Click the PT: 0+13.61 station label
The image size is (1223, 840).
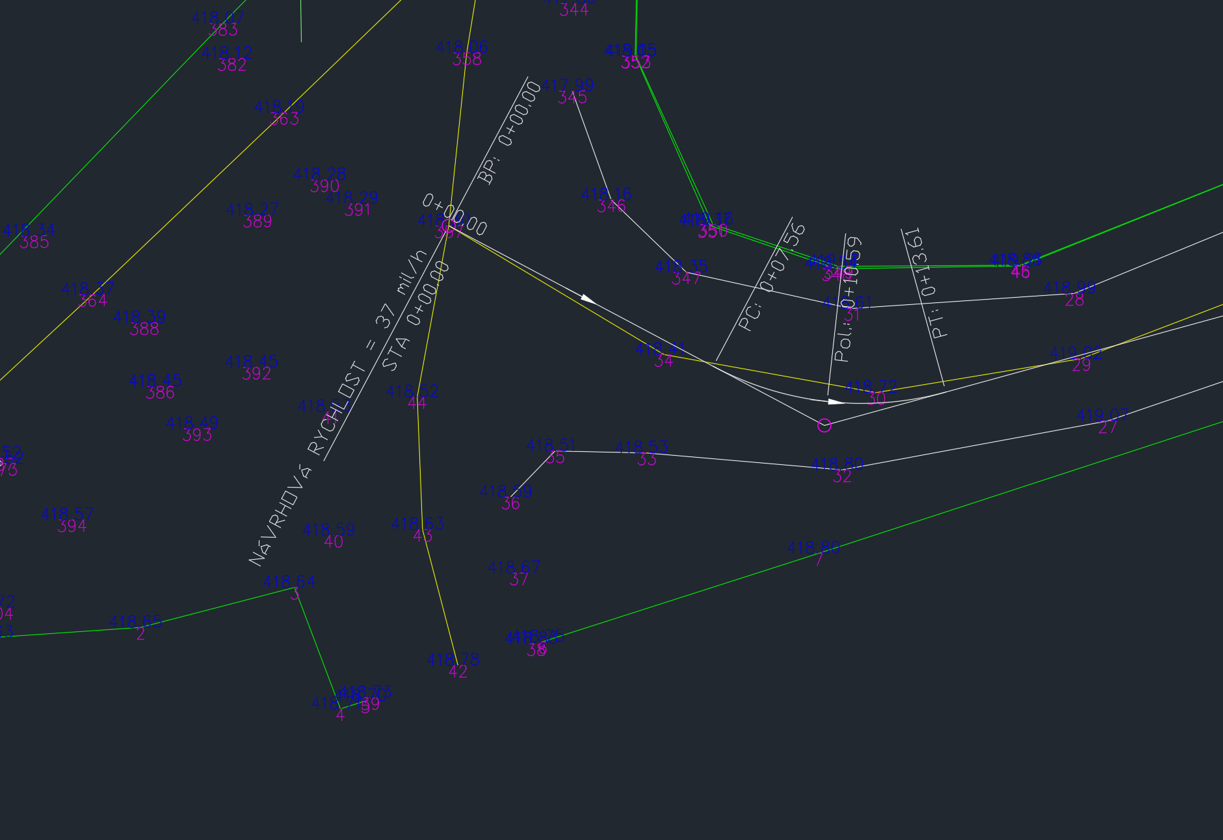pyautogui.click(x=925, y=283)
